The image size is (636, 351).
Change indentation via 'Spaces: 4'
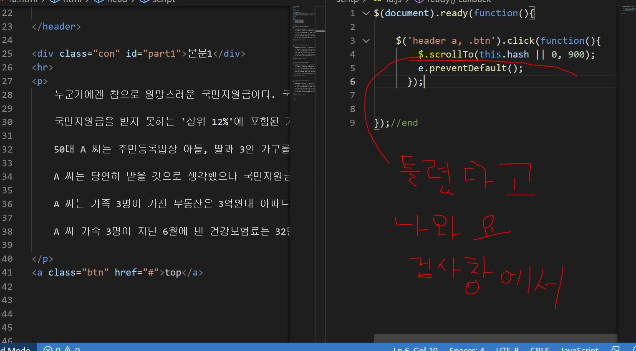(467, 348)
